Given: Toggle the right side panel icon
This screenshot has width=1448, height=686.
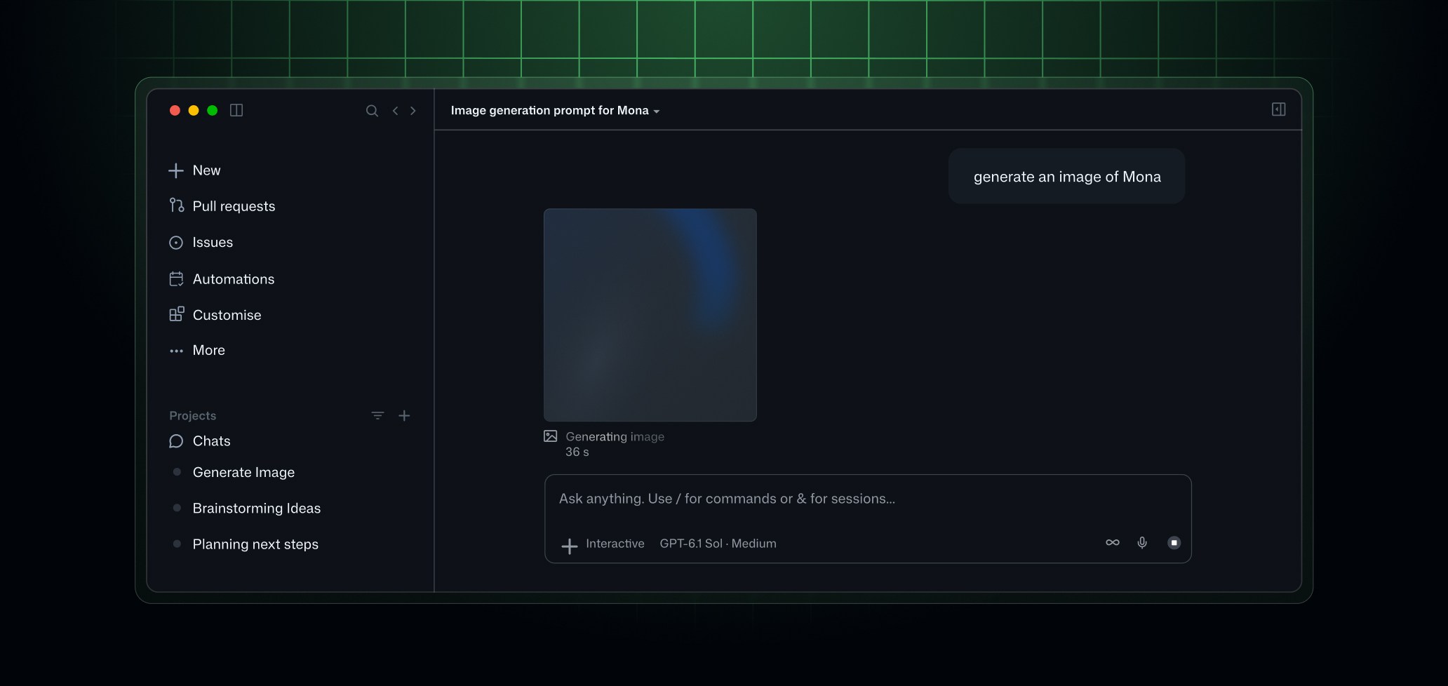Looking at the screenshot, I should (x=1279, y=109).
